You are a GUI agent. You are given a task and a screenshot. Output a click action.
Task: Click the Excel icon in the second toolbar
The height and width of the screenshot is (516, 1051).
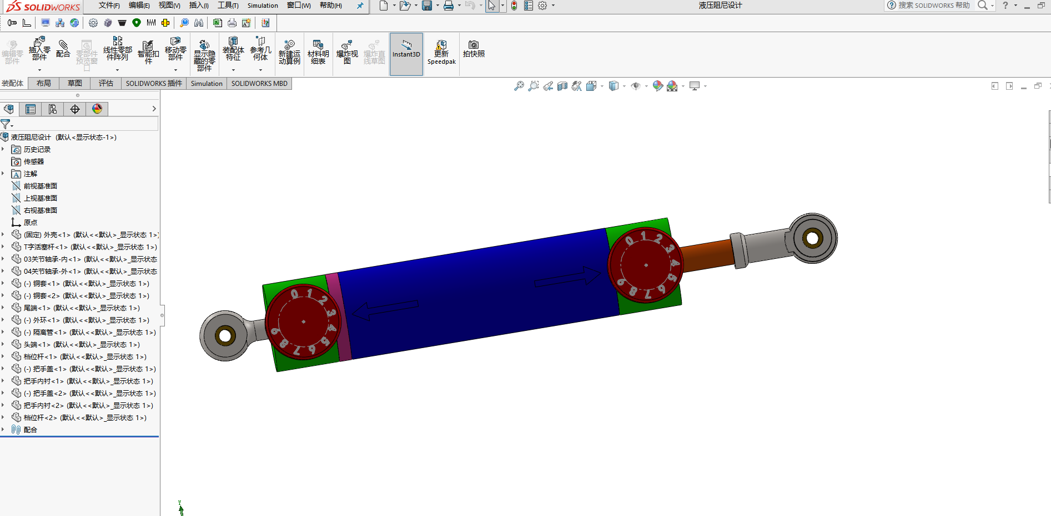pos(218,23)
